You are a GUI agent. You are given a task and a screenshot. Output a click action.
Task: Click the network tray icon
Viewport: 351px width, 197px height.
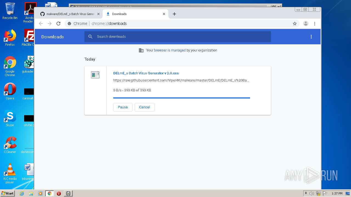(318, 193)
